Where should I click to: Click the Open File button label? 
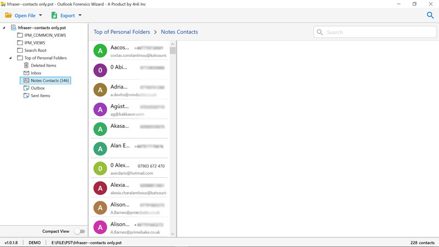coord(25,16)
